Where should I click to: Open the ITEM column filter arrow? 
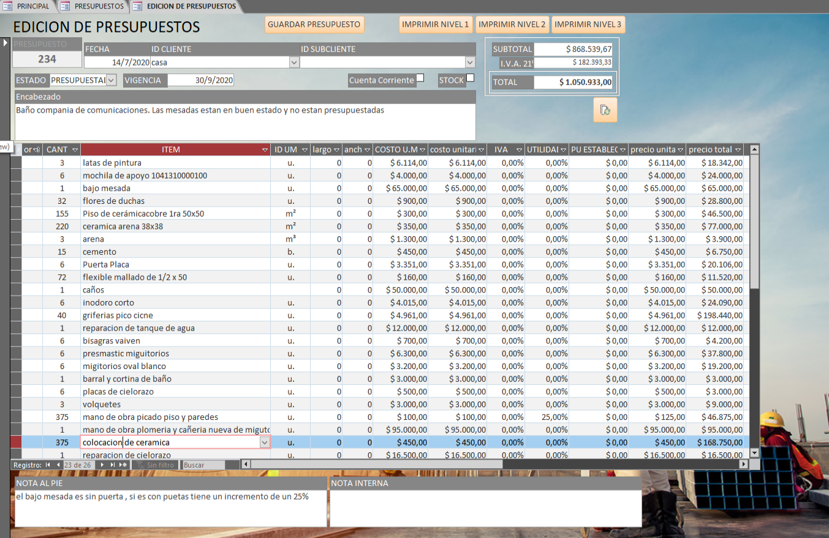coord(265,150)
